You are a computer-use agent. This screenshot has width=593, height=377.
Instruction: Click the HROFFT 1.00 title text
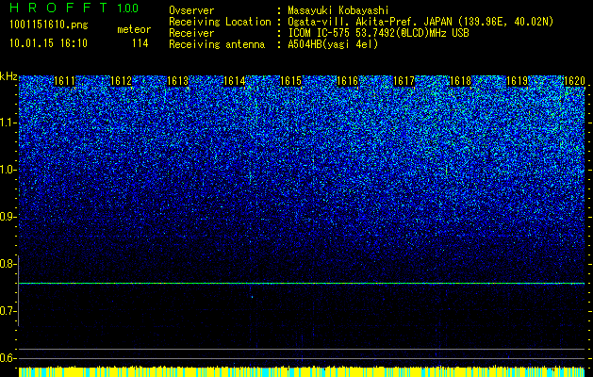pos(74,8)
